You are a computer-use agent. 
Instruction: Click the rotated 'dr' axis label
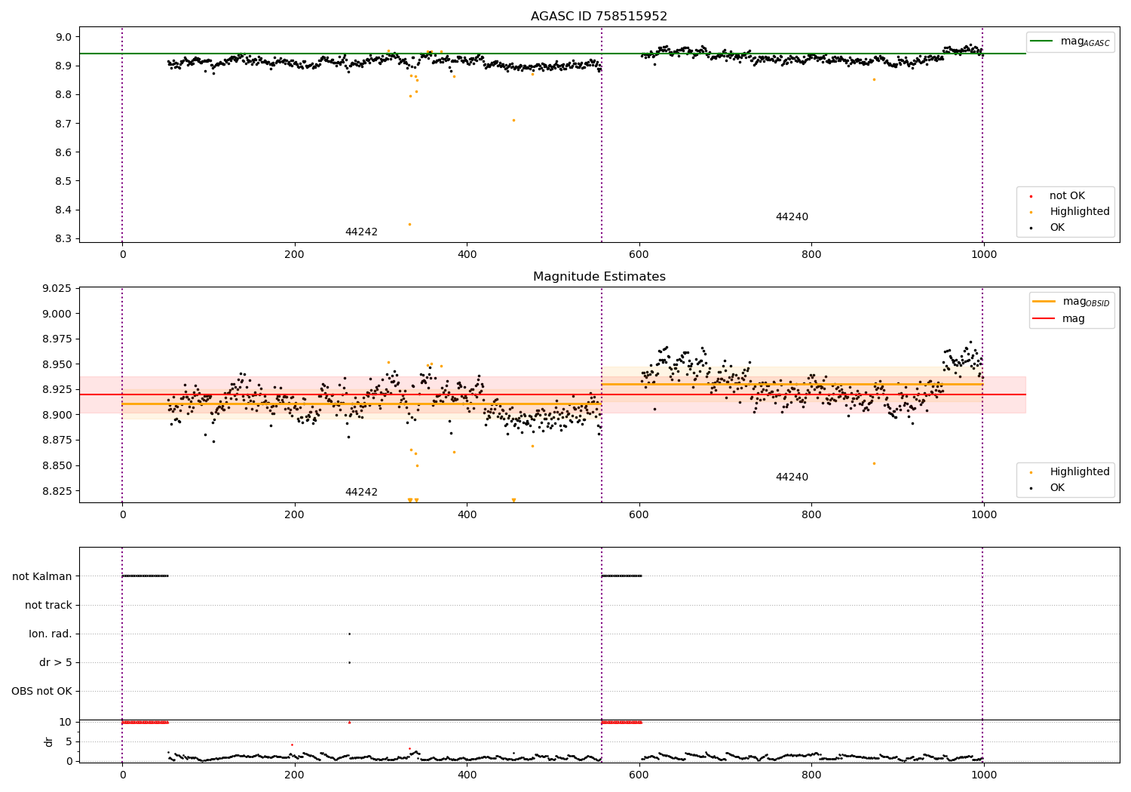coord(49,741)
